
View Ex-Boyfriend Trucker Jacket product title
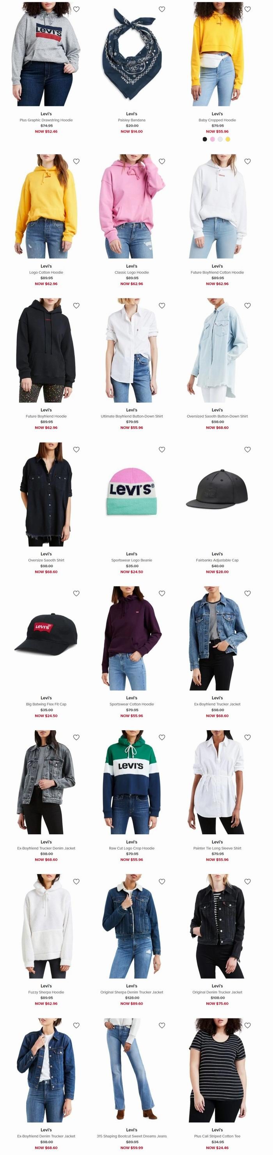tap(217, 704)
